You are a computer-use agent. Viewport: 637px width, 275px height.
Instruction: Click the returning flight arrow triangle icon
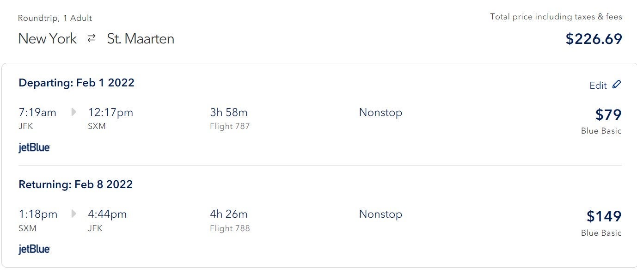point(73,214)
